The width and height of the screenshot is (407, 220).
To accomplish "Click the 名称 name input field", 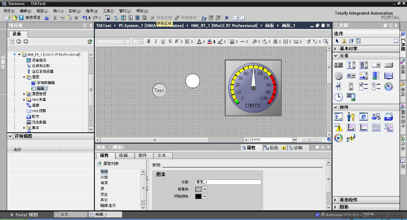I will [228, 182].
